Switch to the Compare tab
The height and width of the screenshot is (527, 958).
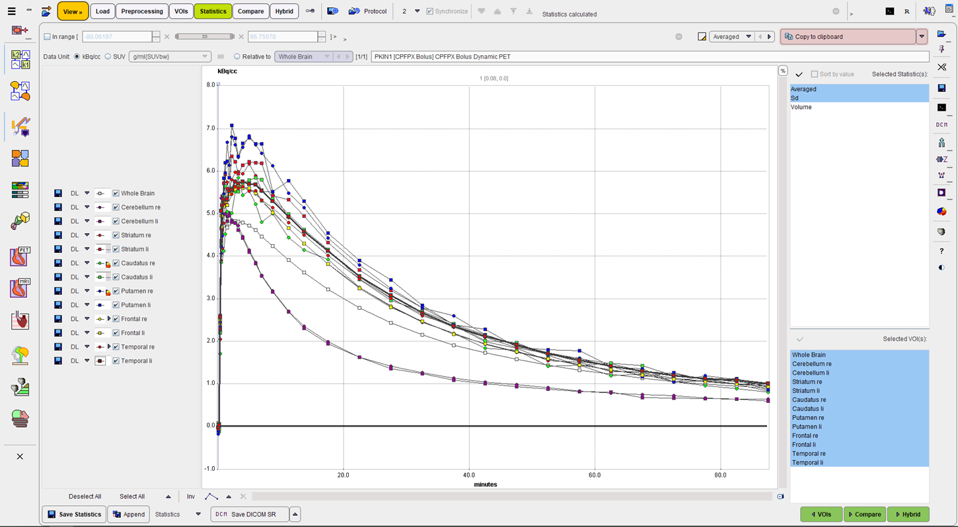coord(250,11)
